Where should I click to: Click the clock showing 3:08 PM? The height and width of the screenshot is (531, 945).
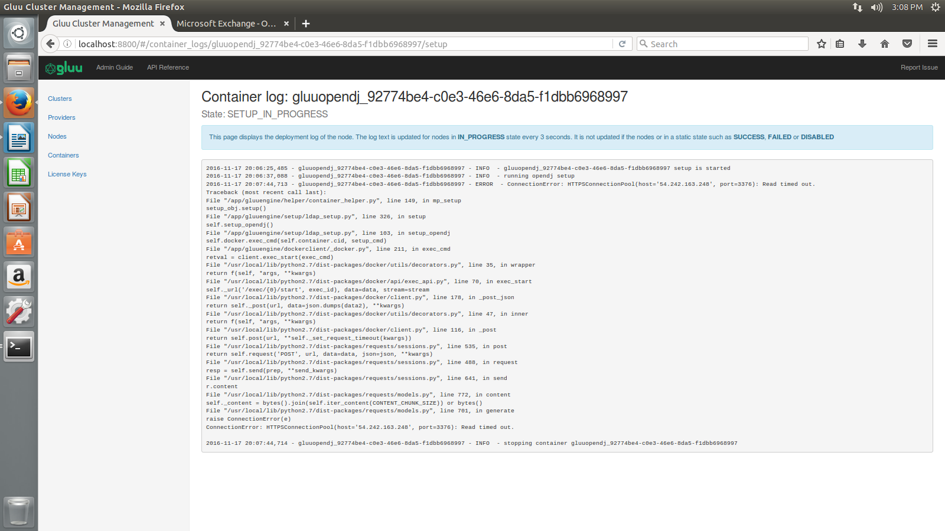coord(907,7)
